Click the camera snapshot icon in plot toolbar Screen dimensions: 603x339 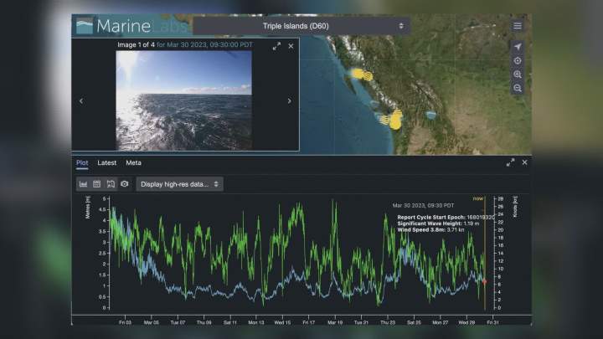pyautogui.click(x=124, y=183)
